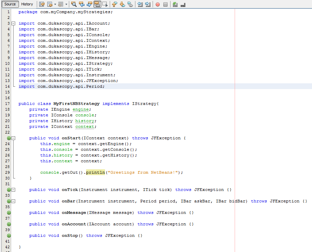This screenshot has width=312, height=252.
Task: Toggle Rectangular Selection icon
Action: (x=105, y=4)
